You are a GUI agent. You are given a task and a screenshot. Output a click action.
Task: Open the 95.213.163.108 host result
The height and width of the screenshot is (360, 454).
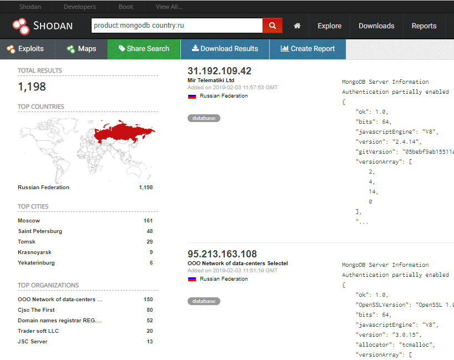click(x=222, y=254)
